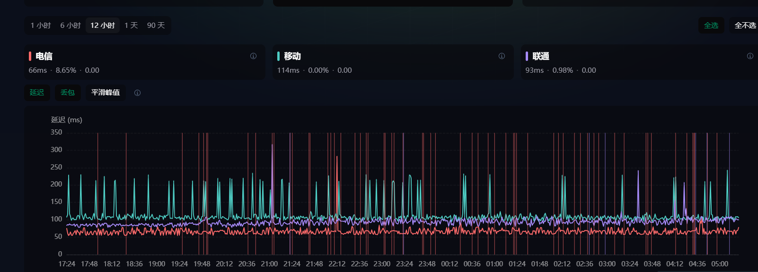Select the 12 小时 time range
The image size is (758, 272).
pos(103,25)
